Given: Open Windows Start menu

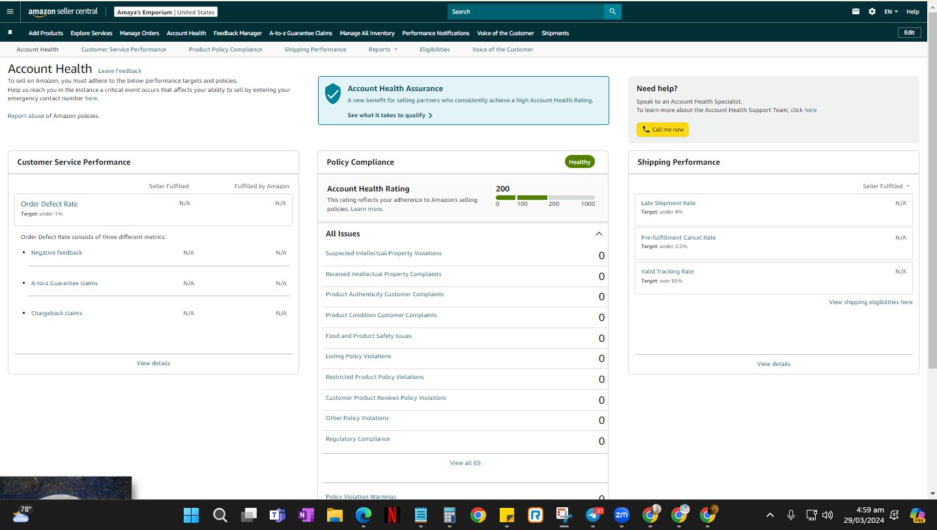Looking at the screenshot, I should click(x=191, y=515).
